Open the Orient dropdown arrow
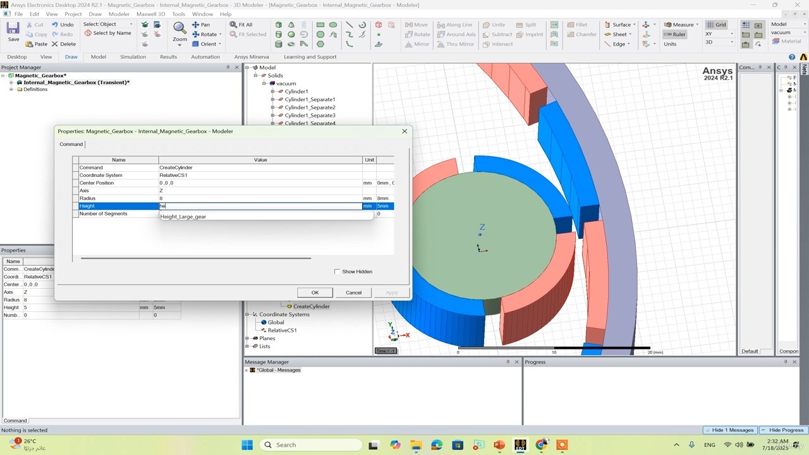809x455 pixels. pos(220,44)
